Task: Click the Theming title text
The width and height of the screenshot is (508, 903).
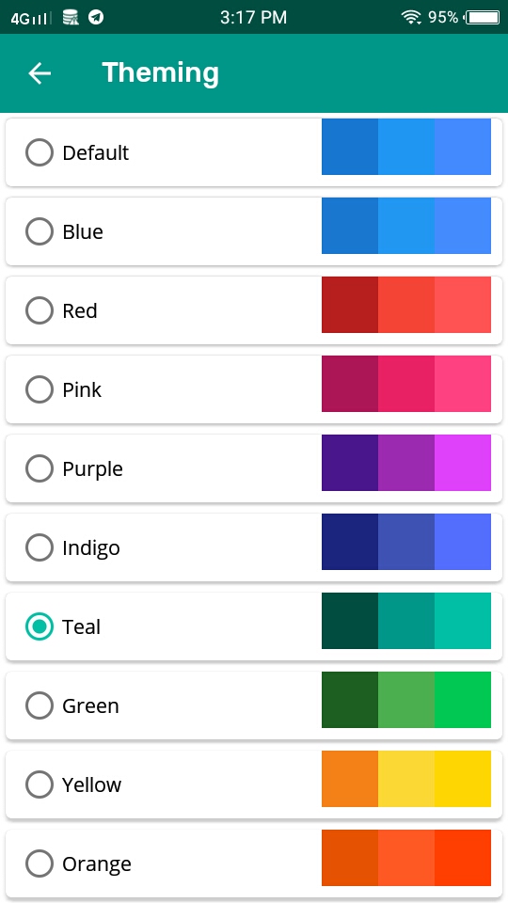Action: [161, 73]
